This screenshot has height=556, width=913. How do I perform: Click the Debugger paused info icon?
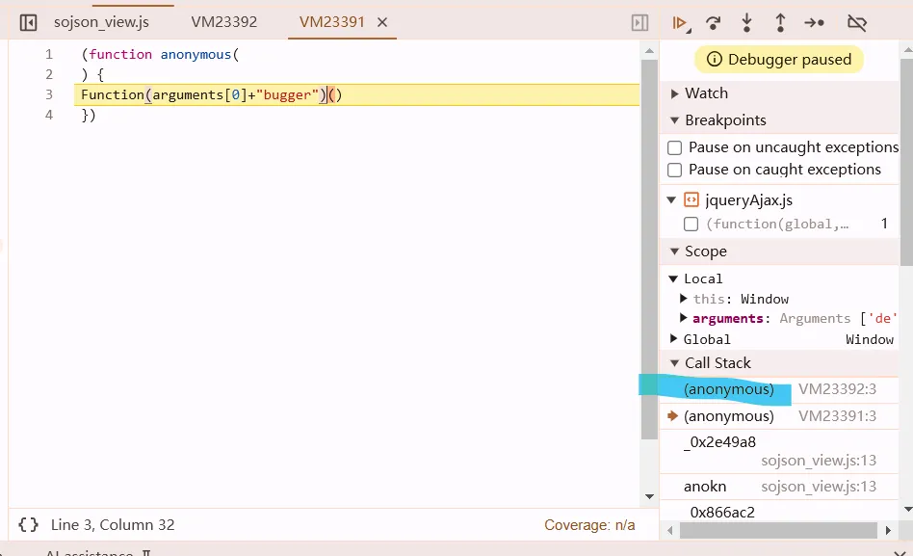(x=714, y=60)
